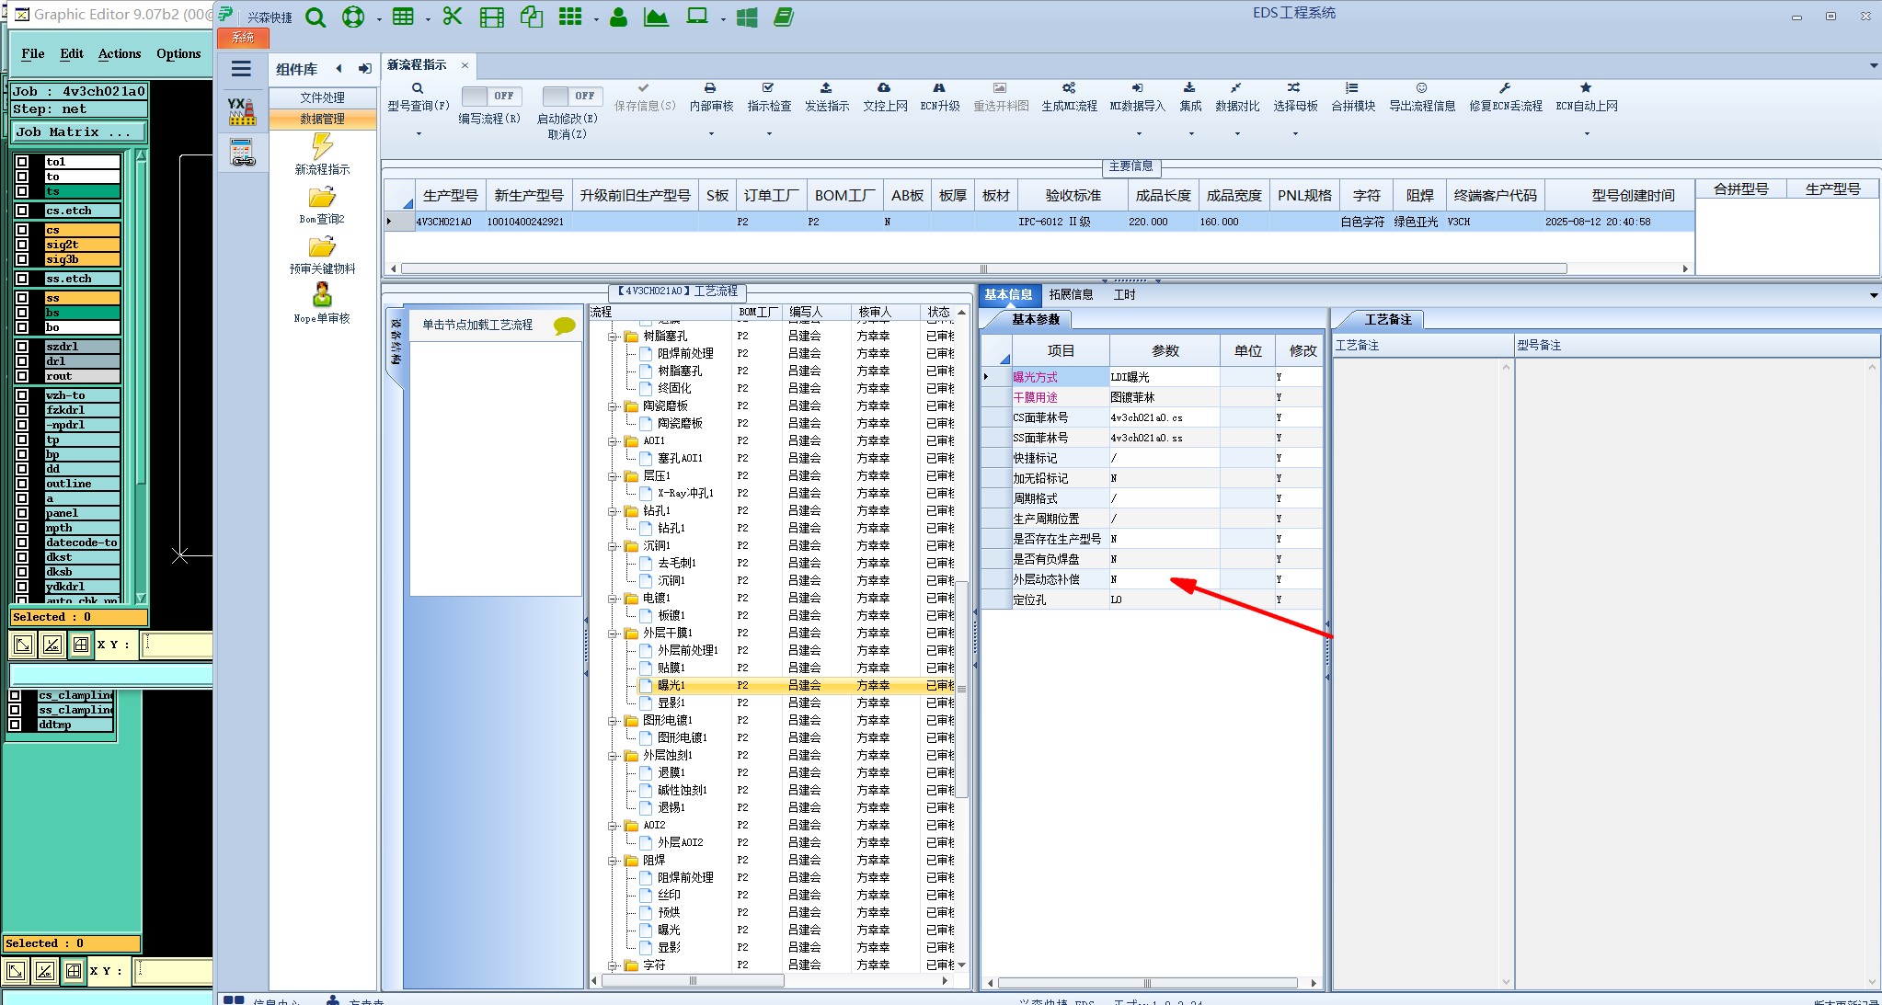This screenshot has height=1005, width=1882.
Task: Click the 内部审核 print icon
Action: (710, 88)
